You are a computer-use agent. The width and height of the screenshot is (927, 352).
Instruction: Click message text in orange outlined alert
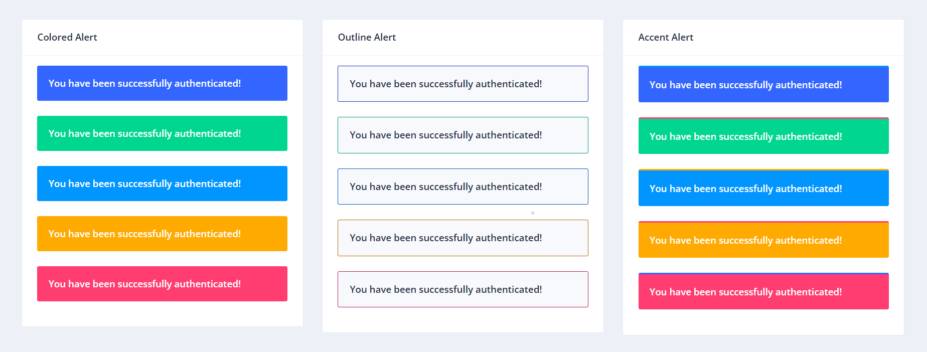tap(446, 238)
